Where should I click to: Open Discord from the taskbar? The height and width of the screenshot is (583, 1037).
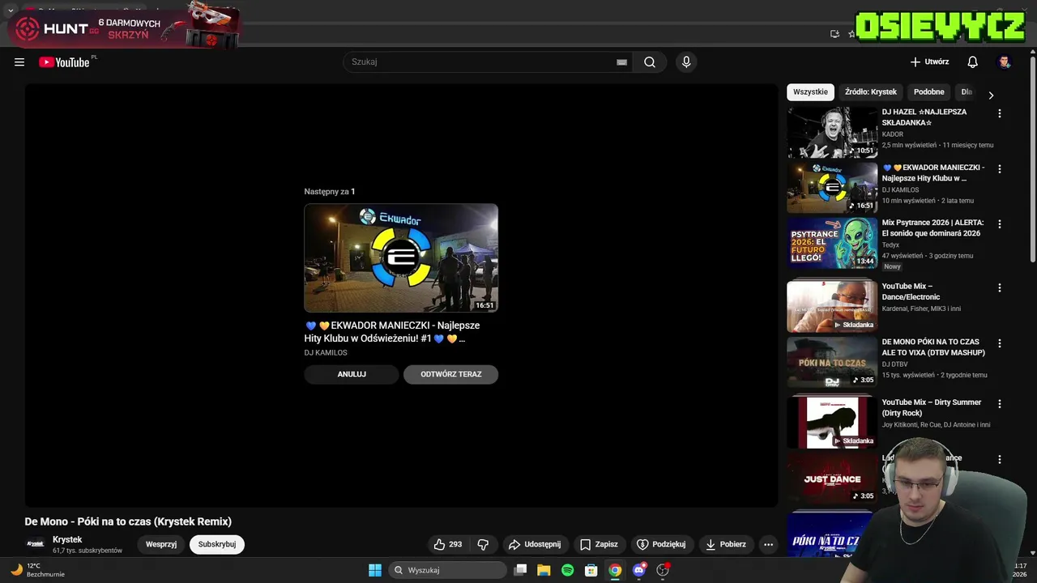[639, 570]
